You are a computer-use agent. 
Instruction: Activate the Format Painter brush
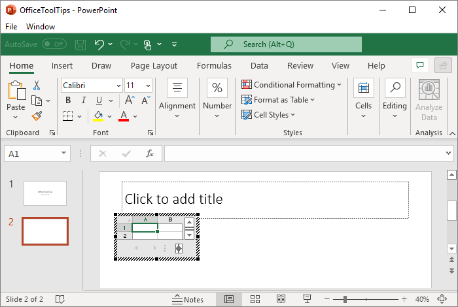pos(37,116)
